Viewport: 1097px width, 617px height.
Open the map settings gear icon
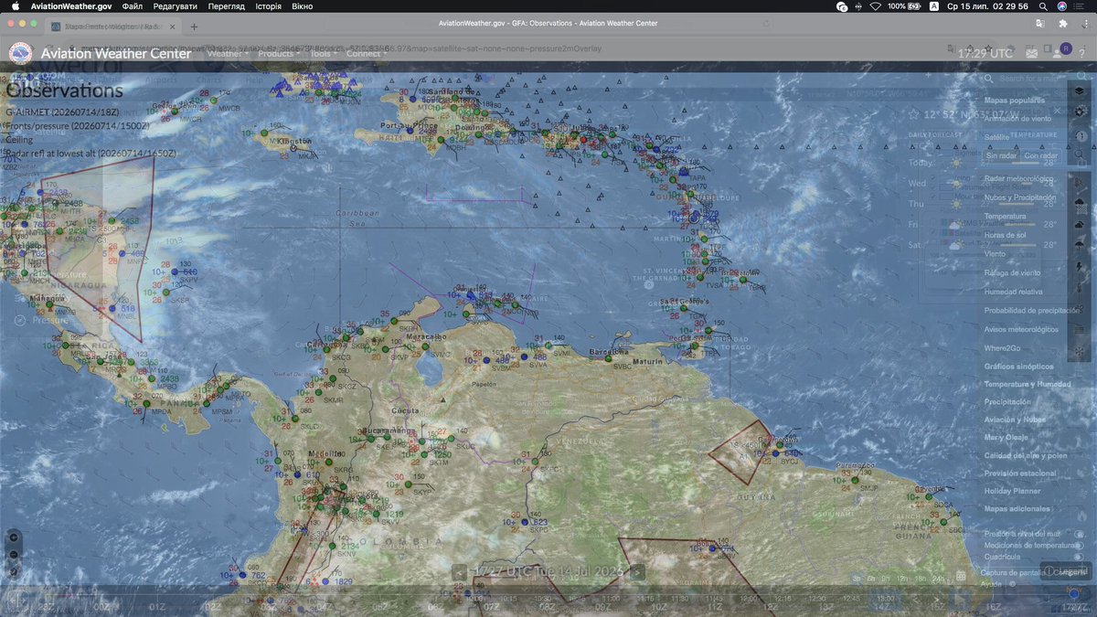[x=1079, y=112]
